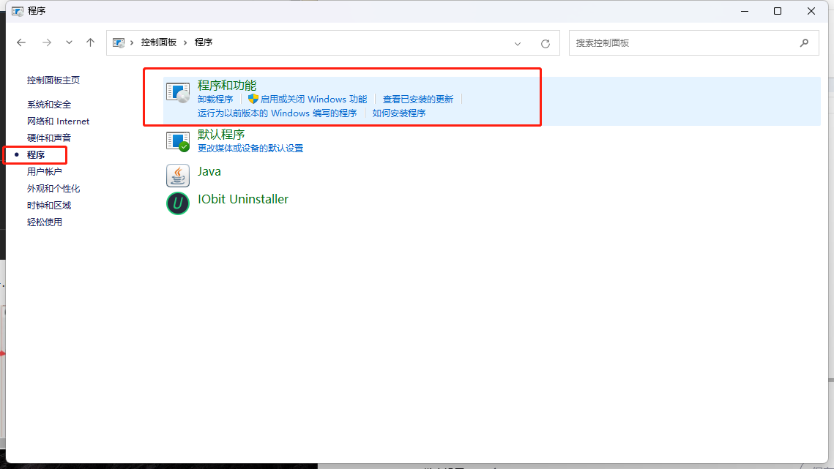Click the back navigation arrow
The width and height of the screenshot is (834, 469).
(21, 42)
